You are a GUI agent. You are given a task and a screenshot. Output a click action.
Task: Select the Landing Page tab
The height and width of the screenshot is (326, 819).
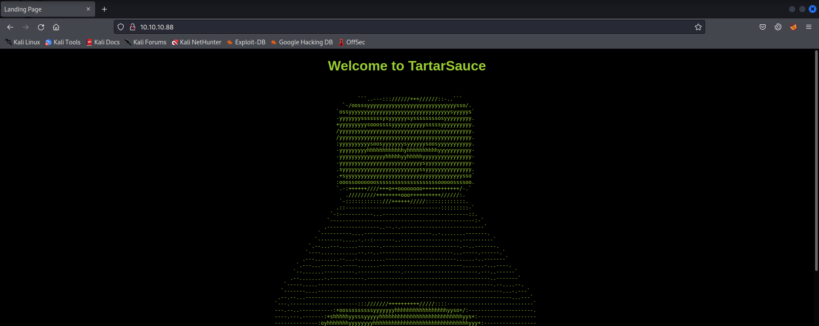tap(48, 9)
